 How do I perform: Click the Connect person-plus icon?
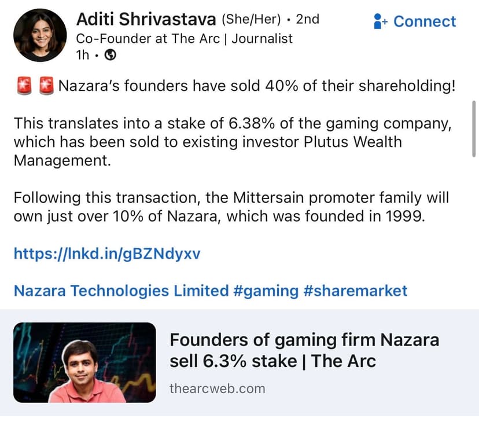click(381, 21)
